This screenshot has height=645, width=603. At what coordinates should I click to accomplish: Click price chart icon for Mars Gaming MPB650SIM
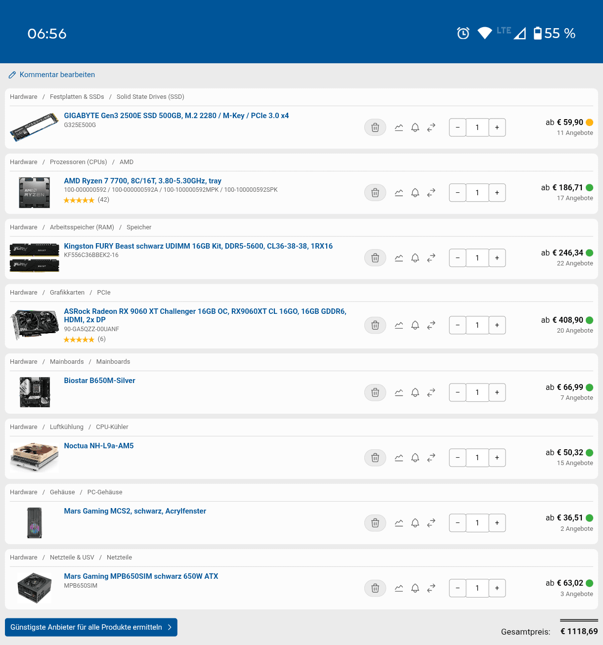399,588
